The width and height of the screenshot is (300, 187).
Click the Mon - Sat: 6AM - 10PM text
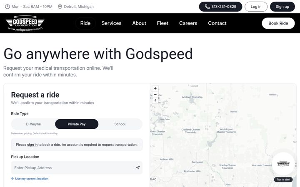(x=32, y=7)
